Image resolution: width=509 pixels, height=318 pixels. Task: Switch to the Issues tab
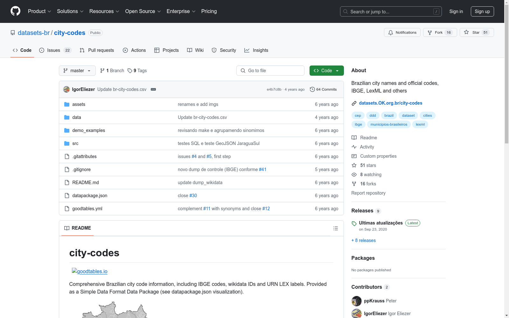pyautogui.click(x=55, y=50)
